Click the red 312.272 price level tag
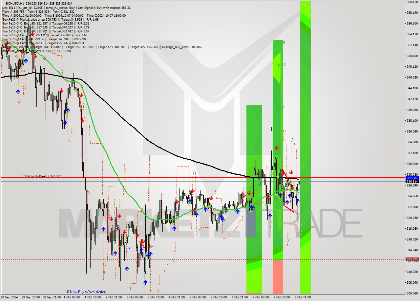 [x=412, y=259]
